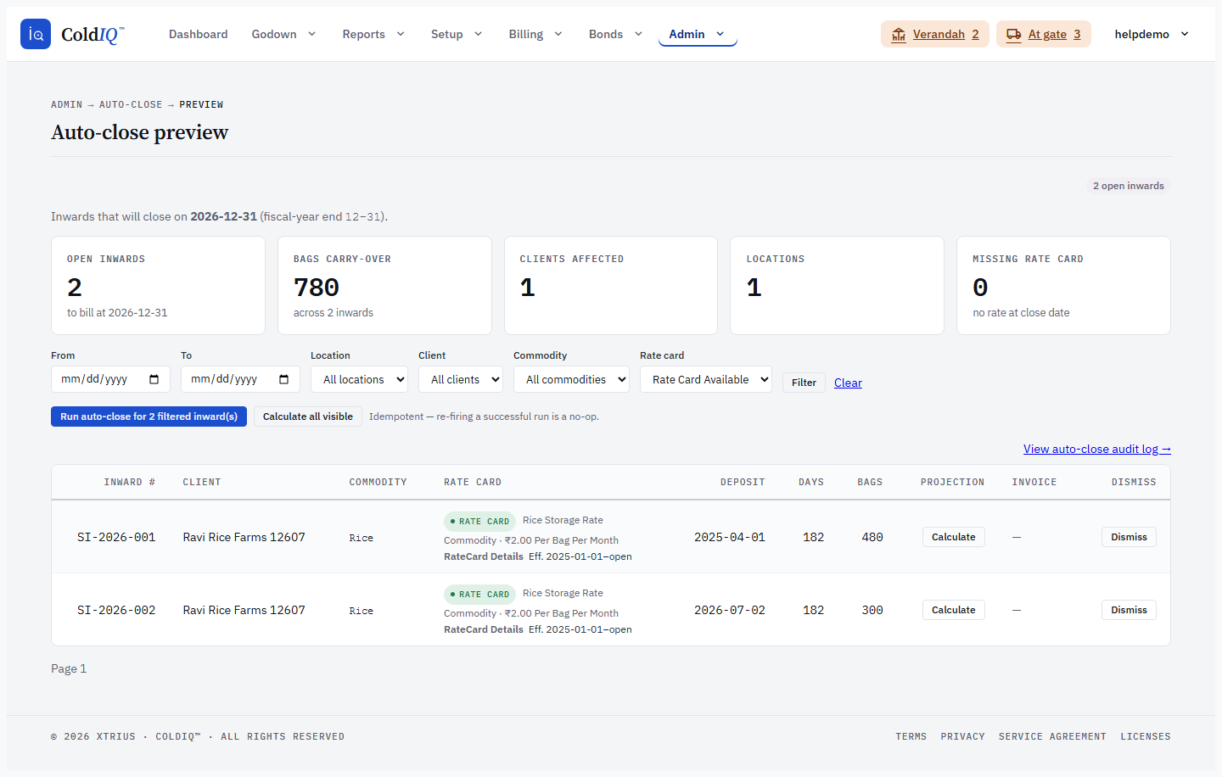Open the All locations dropdown
Screen dimensions: 1222x777
click(359, 379)
